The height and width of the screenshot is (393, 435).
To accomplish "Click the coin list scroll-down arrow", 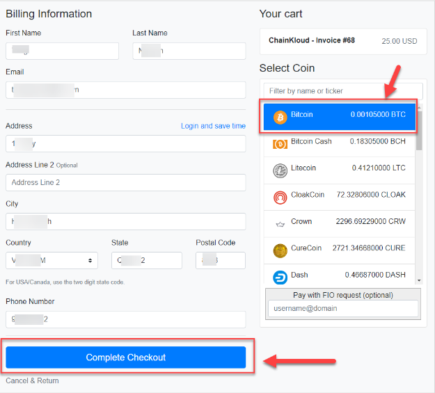I will (419, 281).
